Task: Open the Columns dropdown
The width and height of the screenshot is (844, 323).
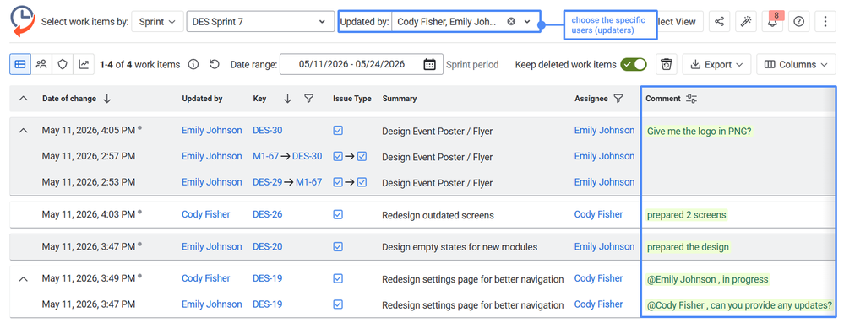Action: (x=796, y=64)
